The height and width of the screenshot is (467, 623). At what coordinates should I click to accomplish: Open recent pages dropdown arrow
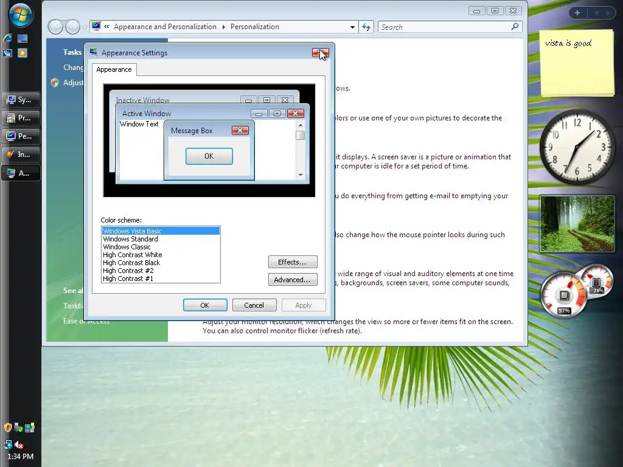click(x=85, y=27)
